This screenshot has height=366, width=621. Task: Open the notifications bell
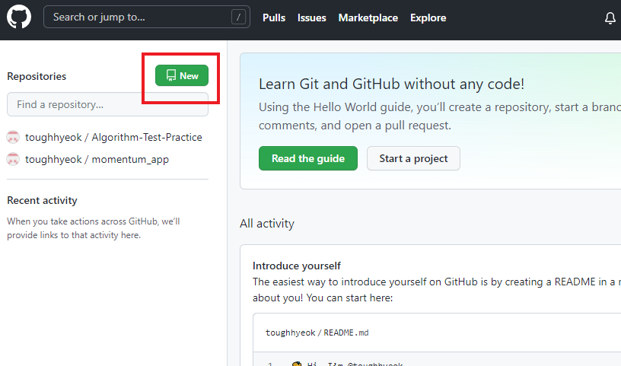pyautogui.click(x=610, y=18)
